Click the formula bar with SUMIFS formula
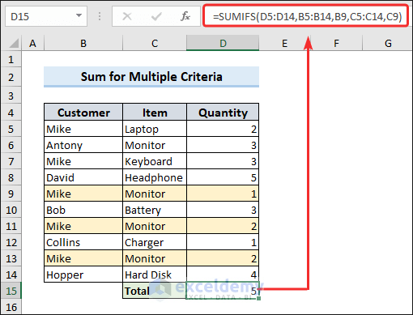 pyautogui.click(x=306, y=16)
